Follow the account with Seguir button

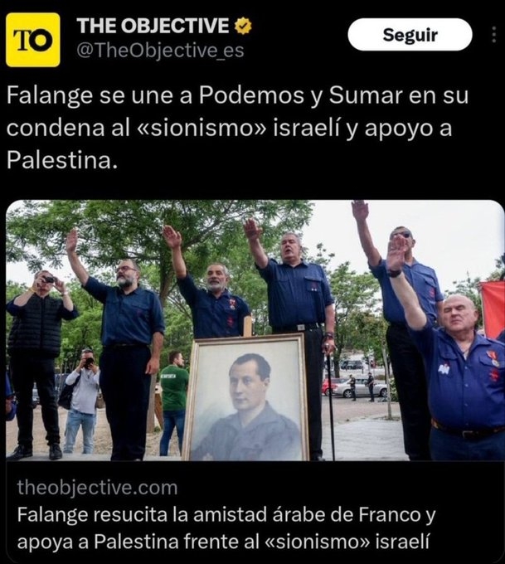[x=410, y=35]
